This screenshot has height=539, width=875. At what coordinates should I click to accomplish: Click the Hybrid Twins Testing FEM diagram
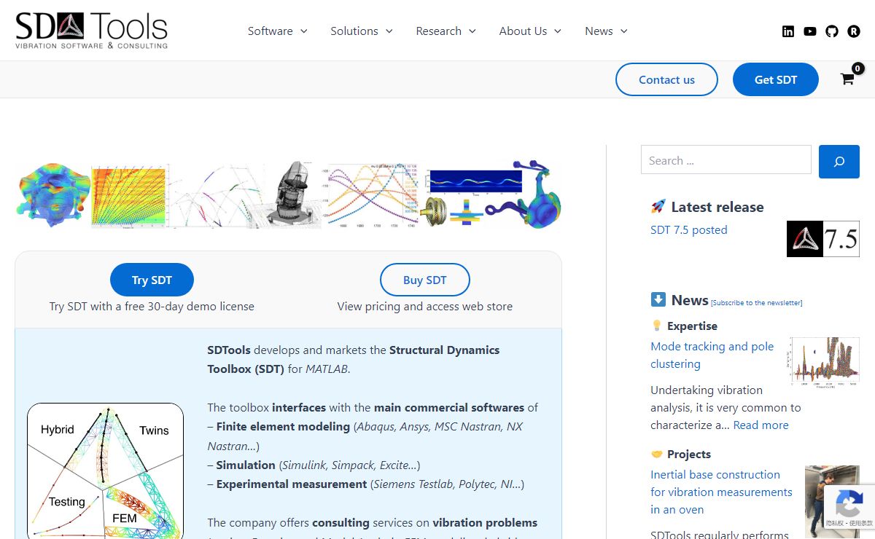tap(105, 471)
